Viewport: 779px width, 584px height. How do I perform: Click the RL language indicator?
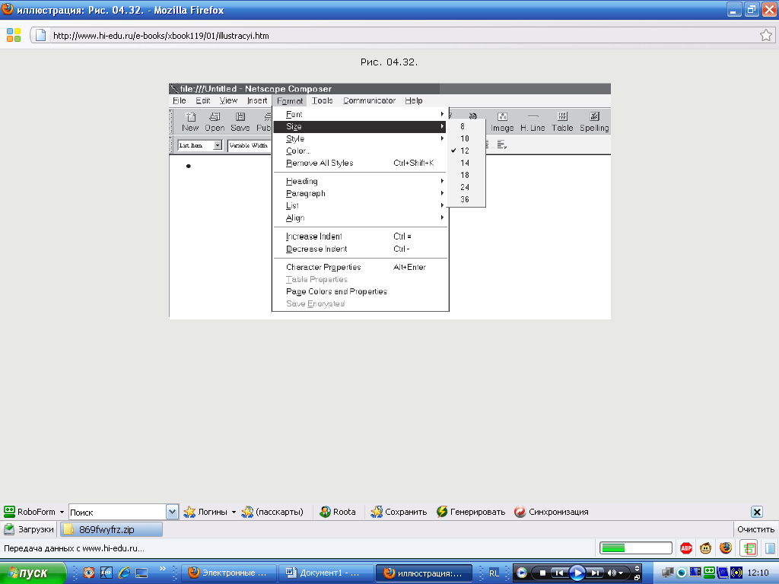coord(494,573)
